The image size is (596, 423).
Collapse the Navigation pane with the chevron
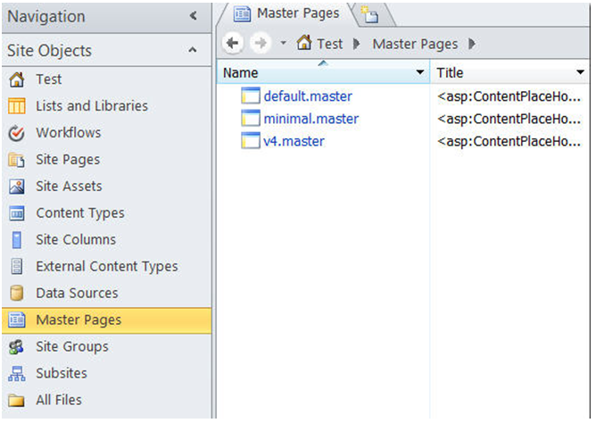click(194, 16)
